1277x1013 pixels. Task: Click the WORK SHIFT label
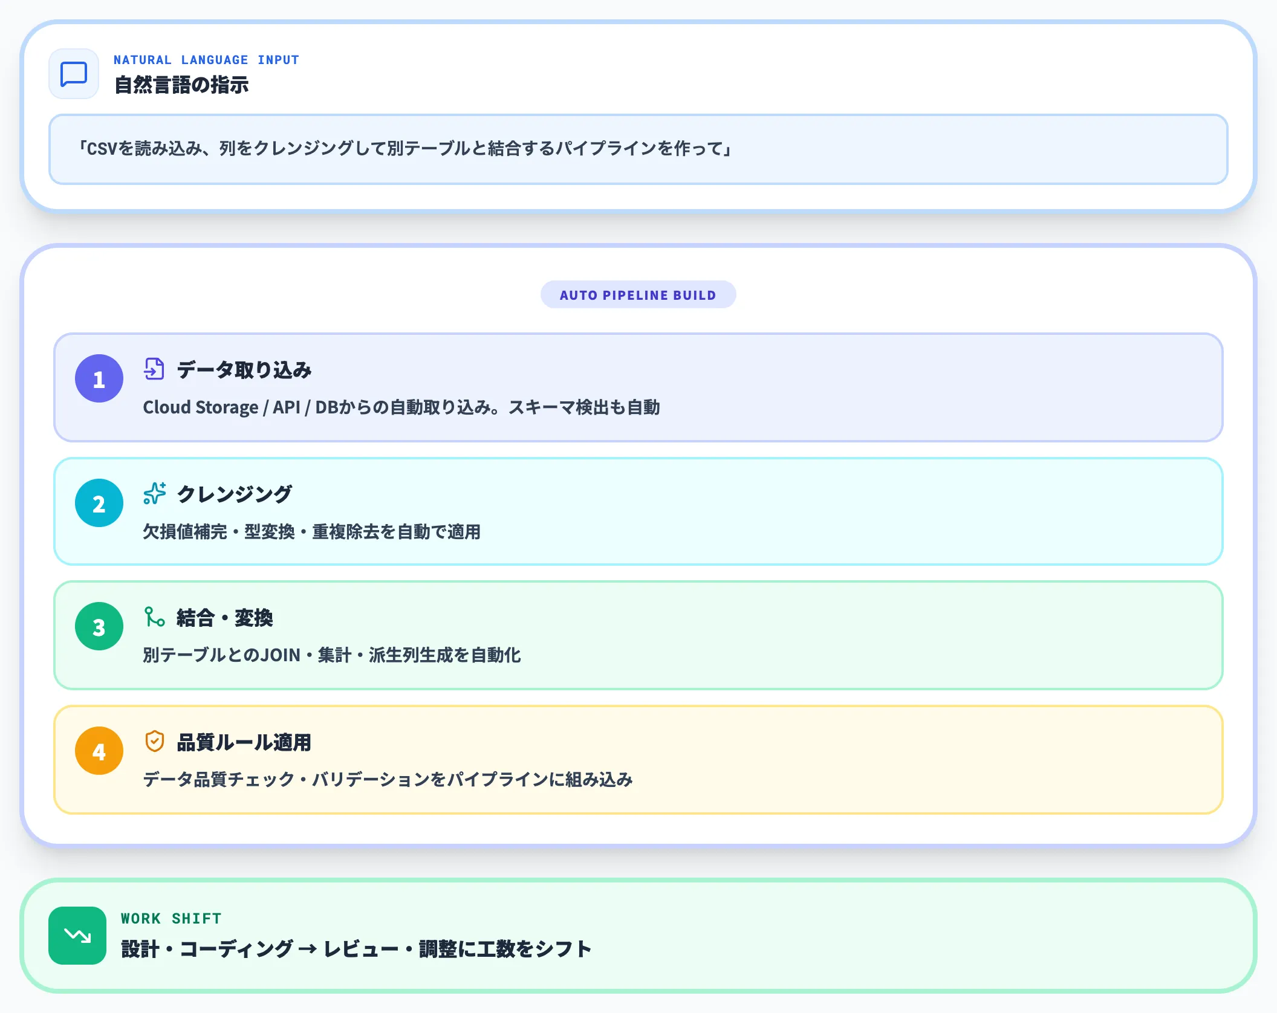tap(171, 919)
